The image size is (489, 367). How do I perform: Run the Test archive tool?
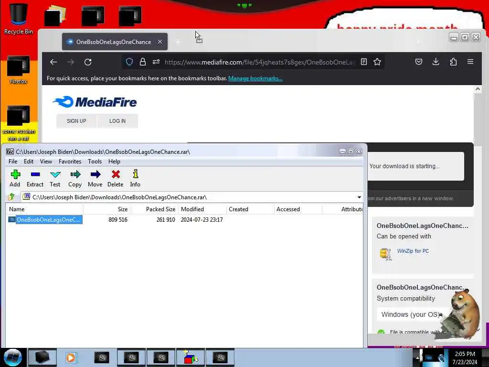click(55, 178)
